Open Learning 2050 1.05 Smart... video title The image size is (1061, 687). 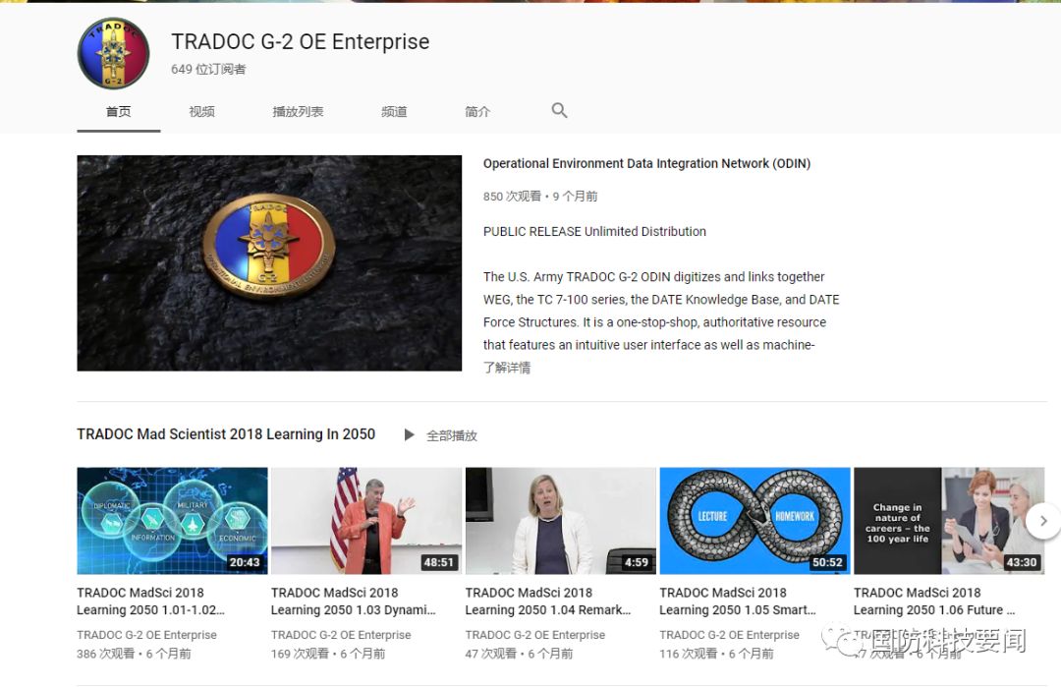click(738, 601)
